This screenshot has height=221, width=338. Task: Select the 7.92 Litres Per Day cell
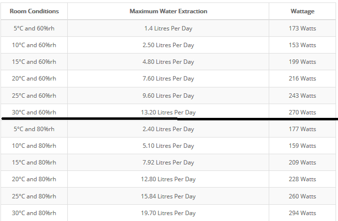pyautogui.click(x=168, y=163)
